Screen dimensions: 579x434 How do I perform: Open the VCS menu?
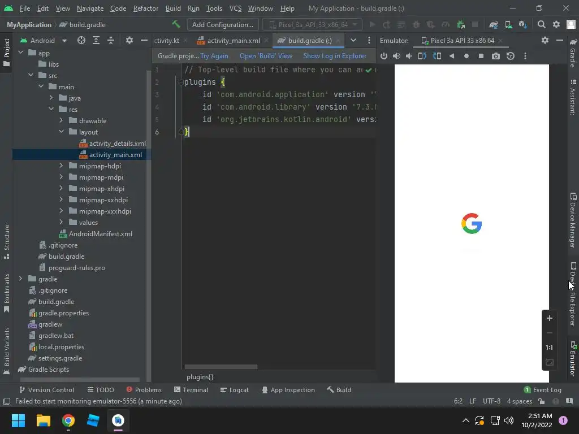click(235, 8)
